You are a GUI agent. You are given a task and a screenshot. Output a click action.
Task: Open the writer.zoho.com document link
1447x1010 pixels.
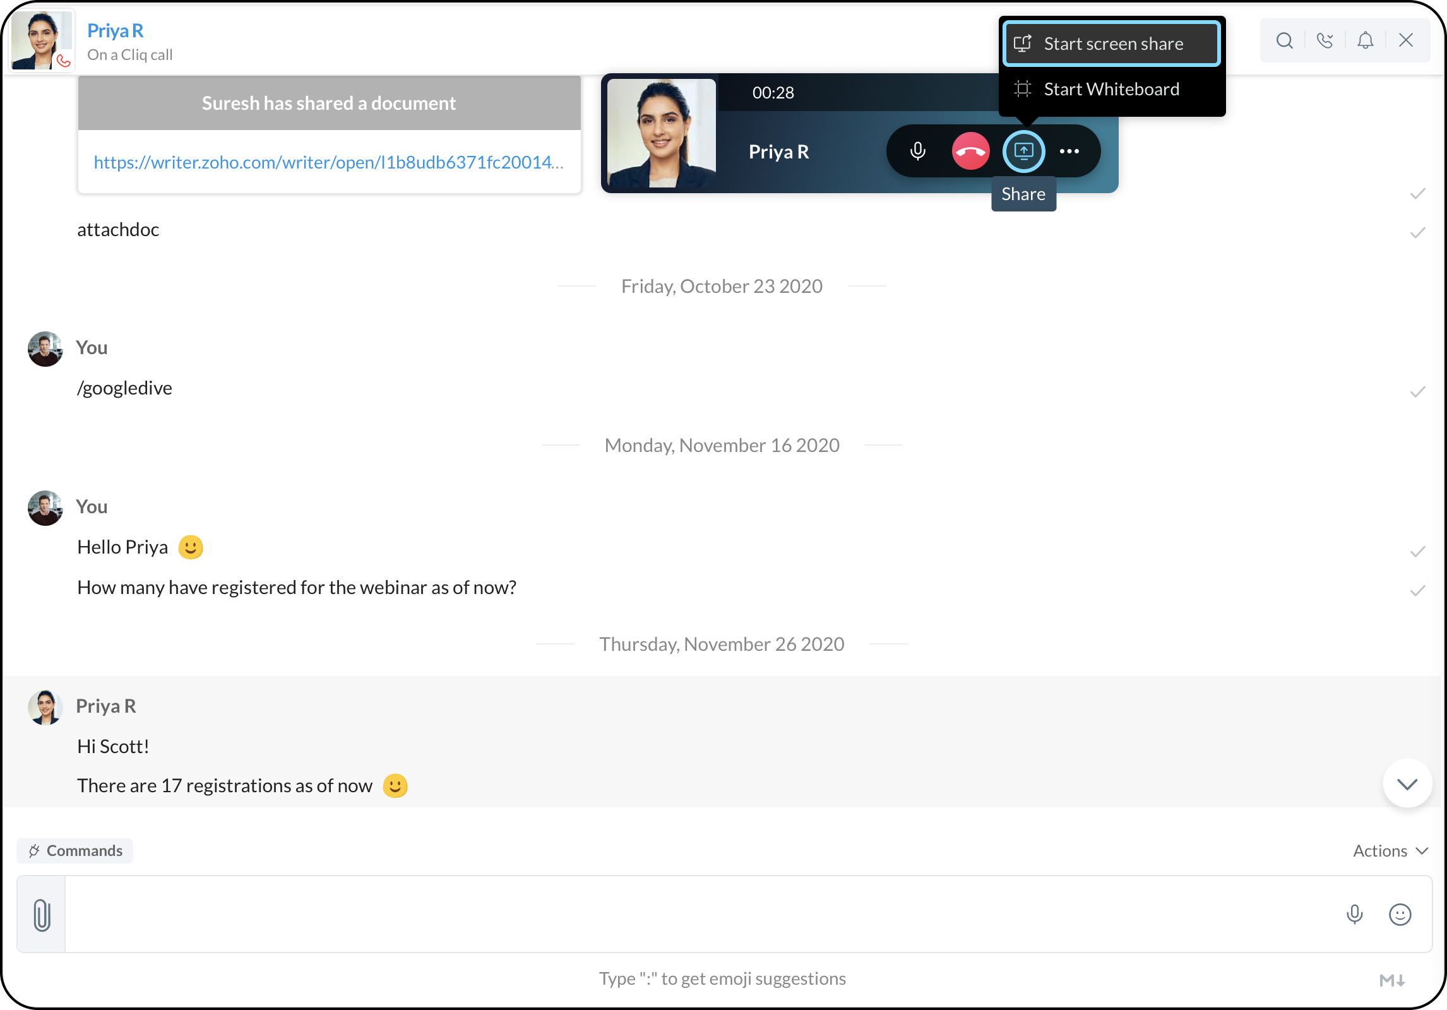(328, 162)
